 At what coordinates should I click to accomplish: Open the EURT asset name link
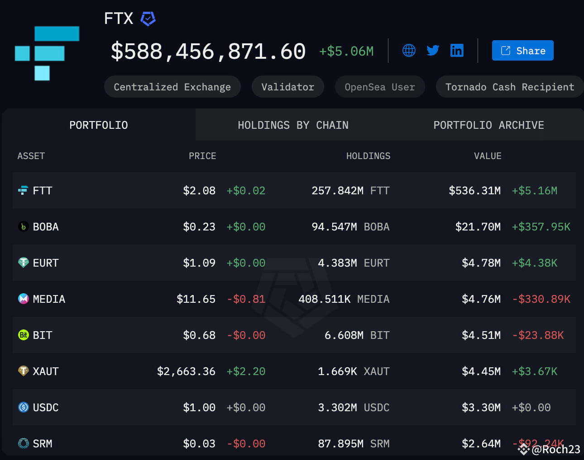[x=46, y=263]
